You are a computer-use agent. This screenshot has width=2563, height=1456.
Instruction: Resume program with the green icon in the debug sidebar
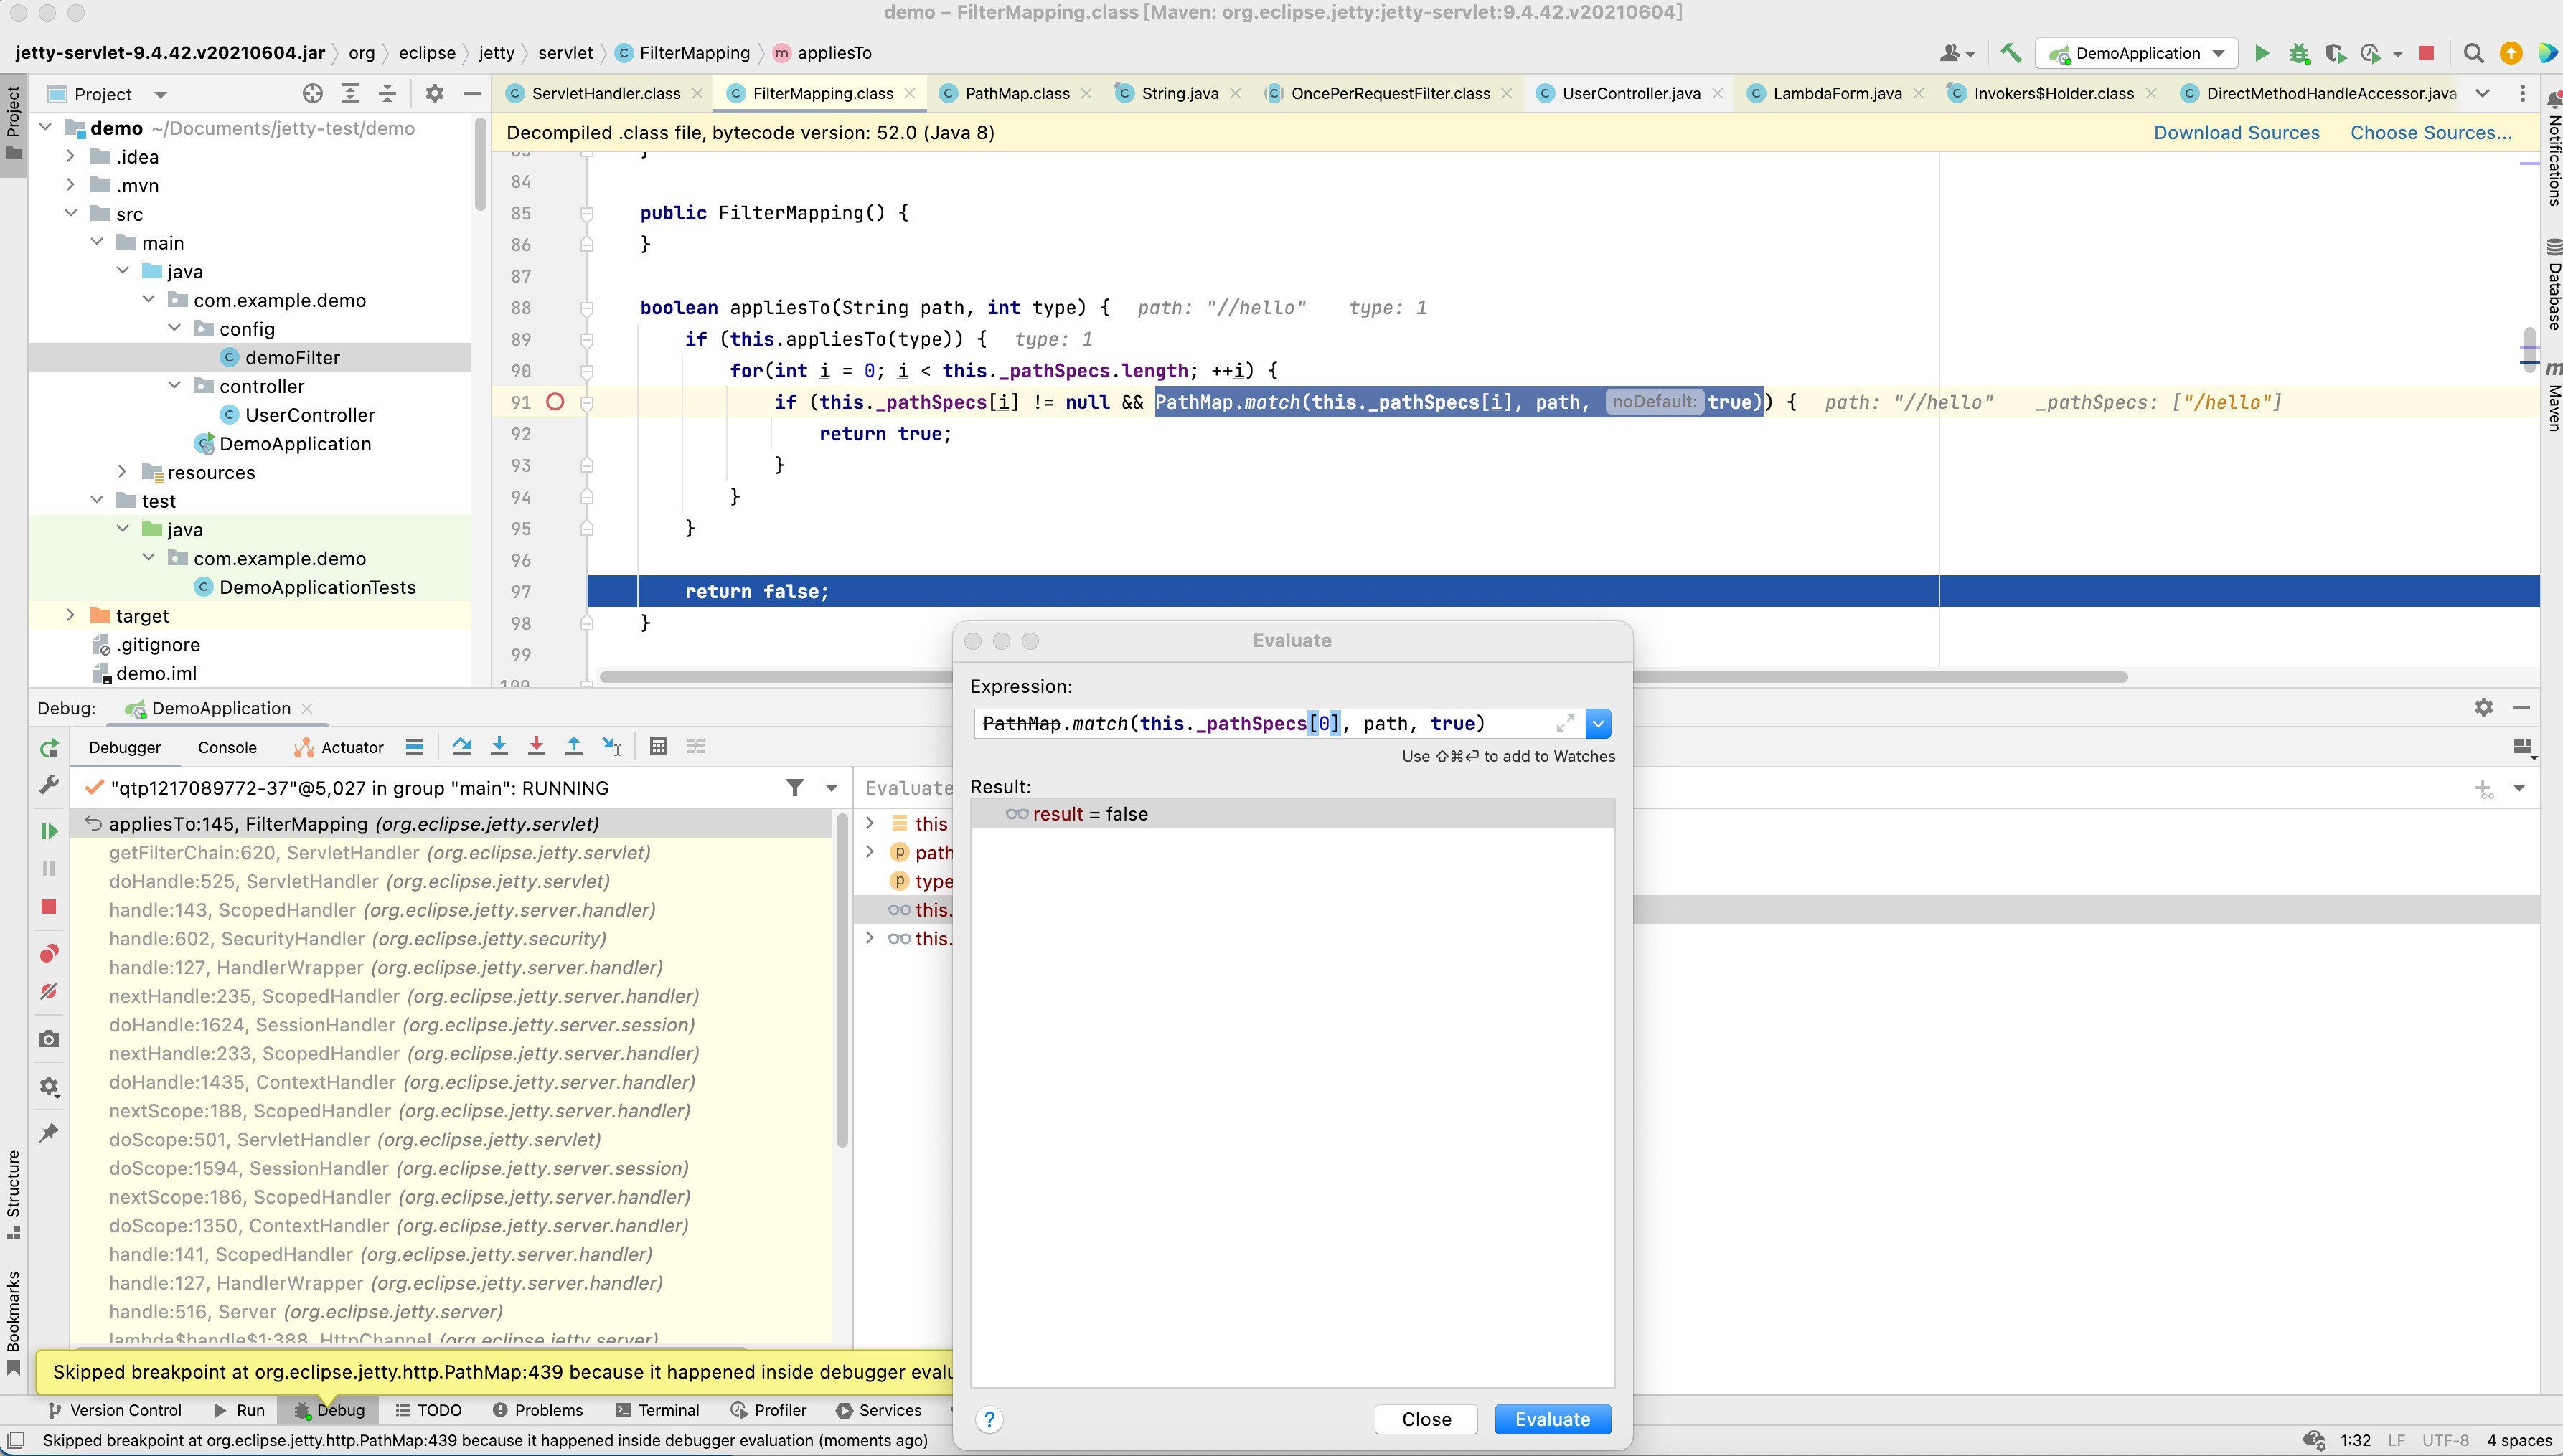pos(49,831)
